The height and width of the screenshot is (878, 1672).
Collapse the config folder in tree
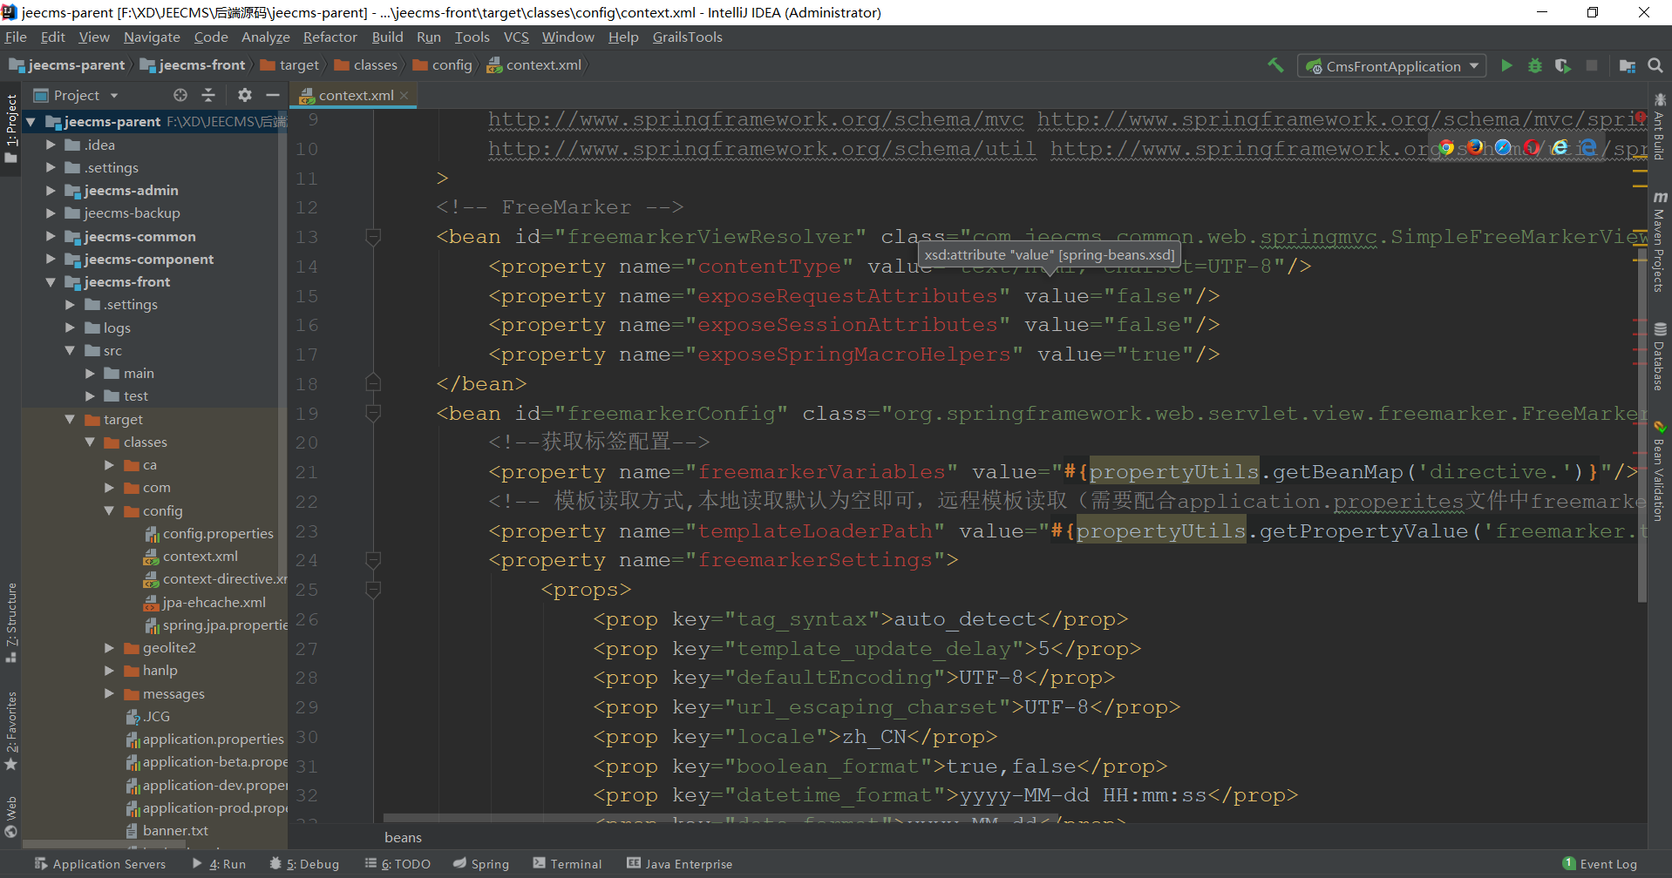pyautogui.click(x=109, y=511)
